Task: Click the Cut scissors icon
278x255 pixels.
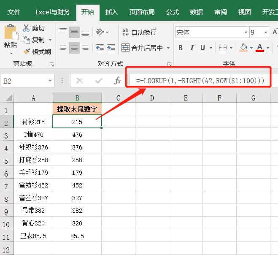Action: 26,28
